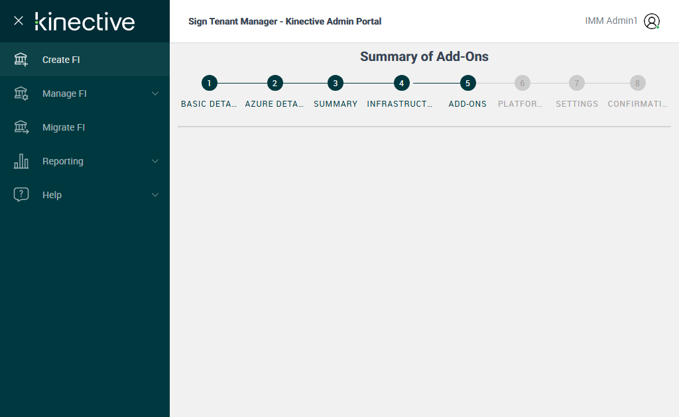679x417 pixels.
Task: Expand the Manage FI chevron
Action: [x=155, y=93]
